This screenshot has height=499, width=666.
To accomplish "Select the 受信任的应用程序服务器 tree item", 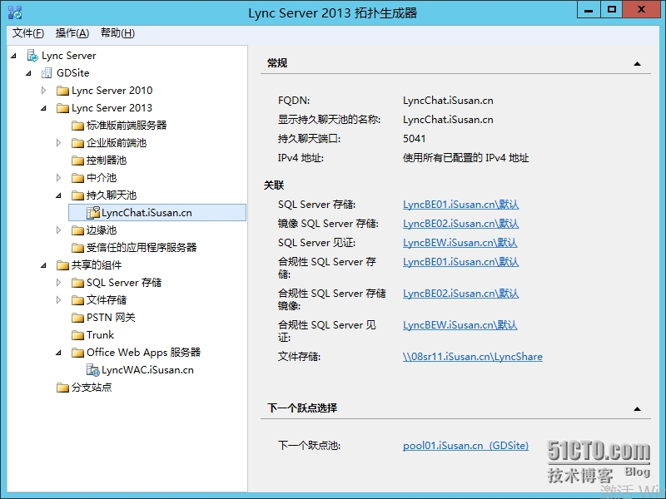I will [142, 247].
